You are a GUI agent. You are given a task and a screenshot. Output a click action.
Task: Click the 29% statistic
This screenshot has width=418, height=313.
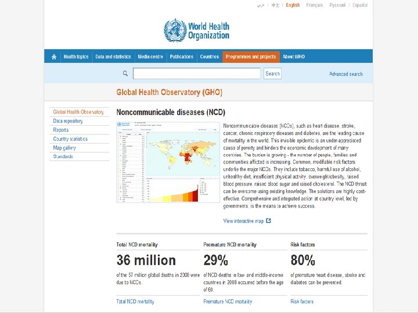click(215, 260)
